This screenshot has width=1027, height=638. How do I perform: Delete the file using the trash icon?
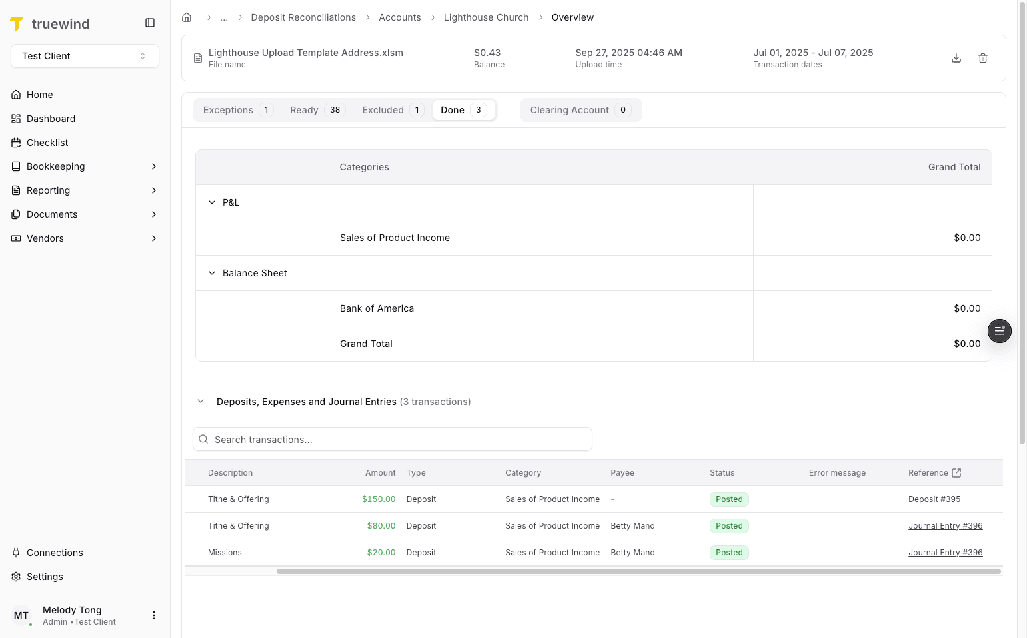983,58
